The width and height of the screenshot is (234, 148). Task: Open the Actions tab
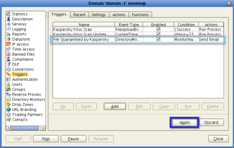(119, 15)
